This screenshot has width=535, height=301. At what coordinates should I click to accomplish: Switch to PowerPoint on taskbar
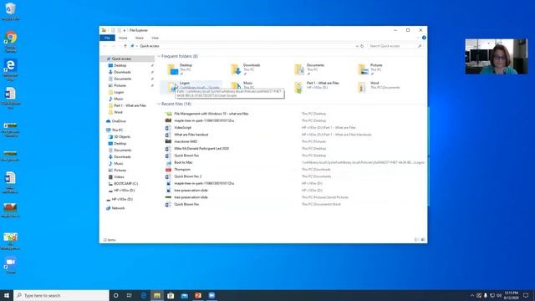(x=198, y=295)
